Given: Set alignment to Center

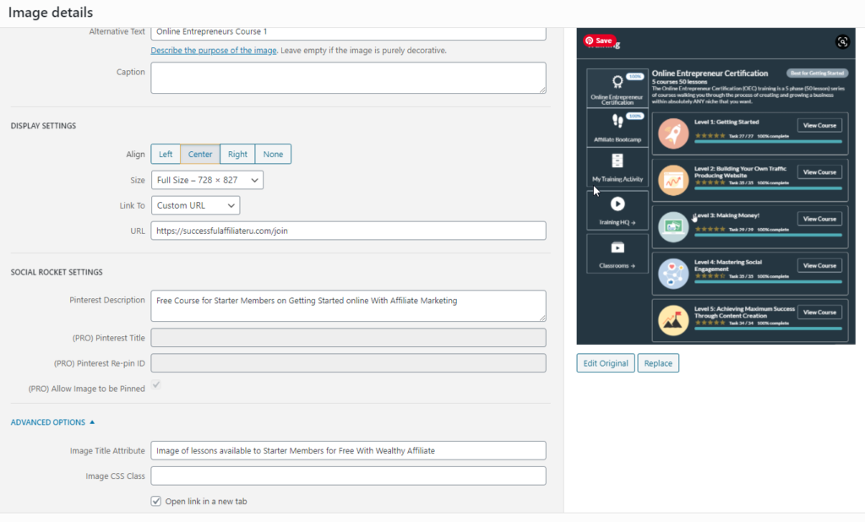Looking at the screenshot, I should click(200, 154).
